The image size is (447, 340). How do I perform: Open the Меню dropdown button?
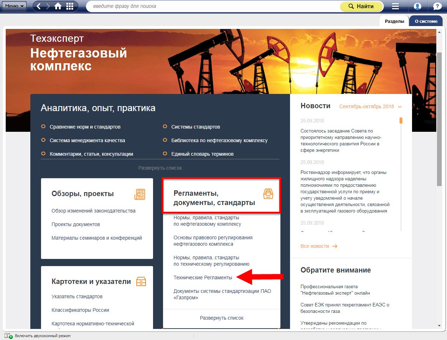[15, 6]
